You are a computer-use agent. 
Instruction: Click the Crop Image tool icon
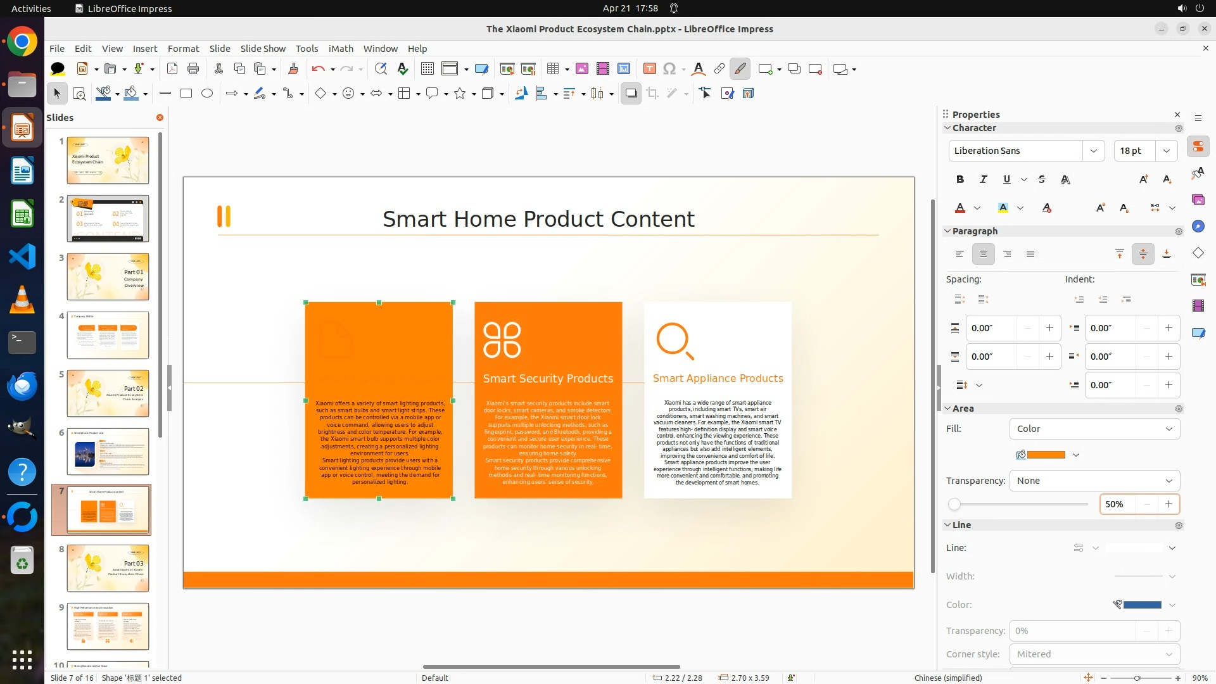[x=652, y=94]
